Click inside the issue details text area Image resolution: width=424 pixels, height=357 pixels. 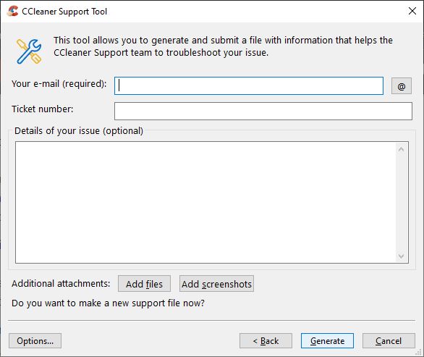(205, 202)
